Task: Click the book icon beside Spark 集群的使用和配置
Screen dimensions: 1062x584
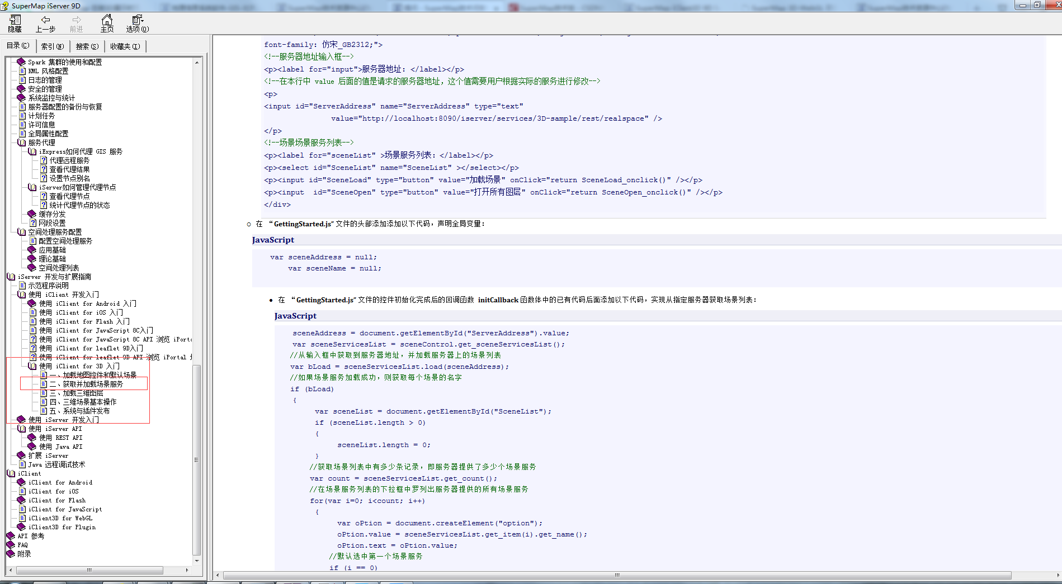Action: [x=21, y=62]
